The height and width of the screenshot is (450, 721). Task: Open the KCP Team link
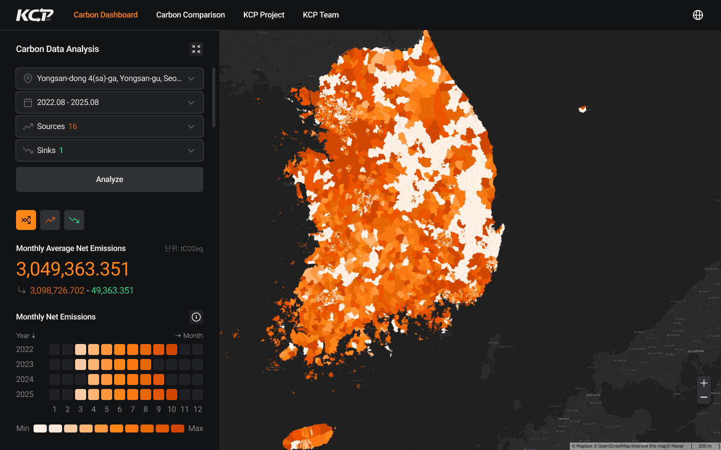tap(321, 15)
